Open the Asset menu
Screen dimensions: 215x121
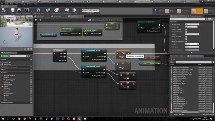[12, 4]
